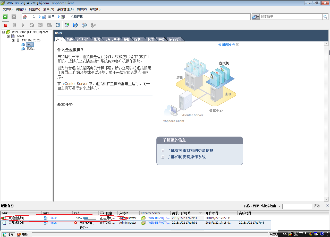
Task: Open the 帮助(H) menu
Action: tap(95, 9)
